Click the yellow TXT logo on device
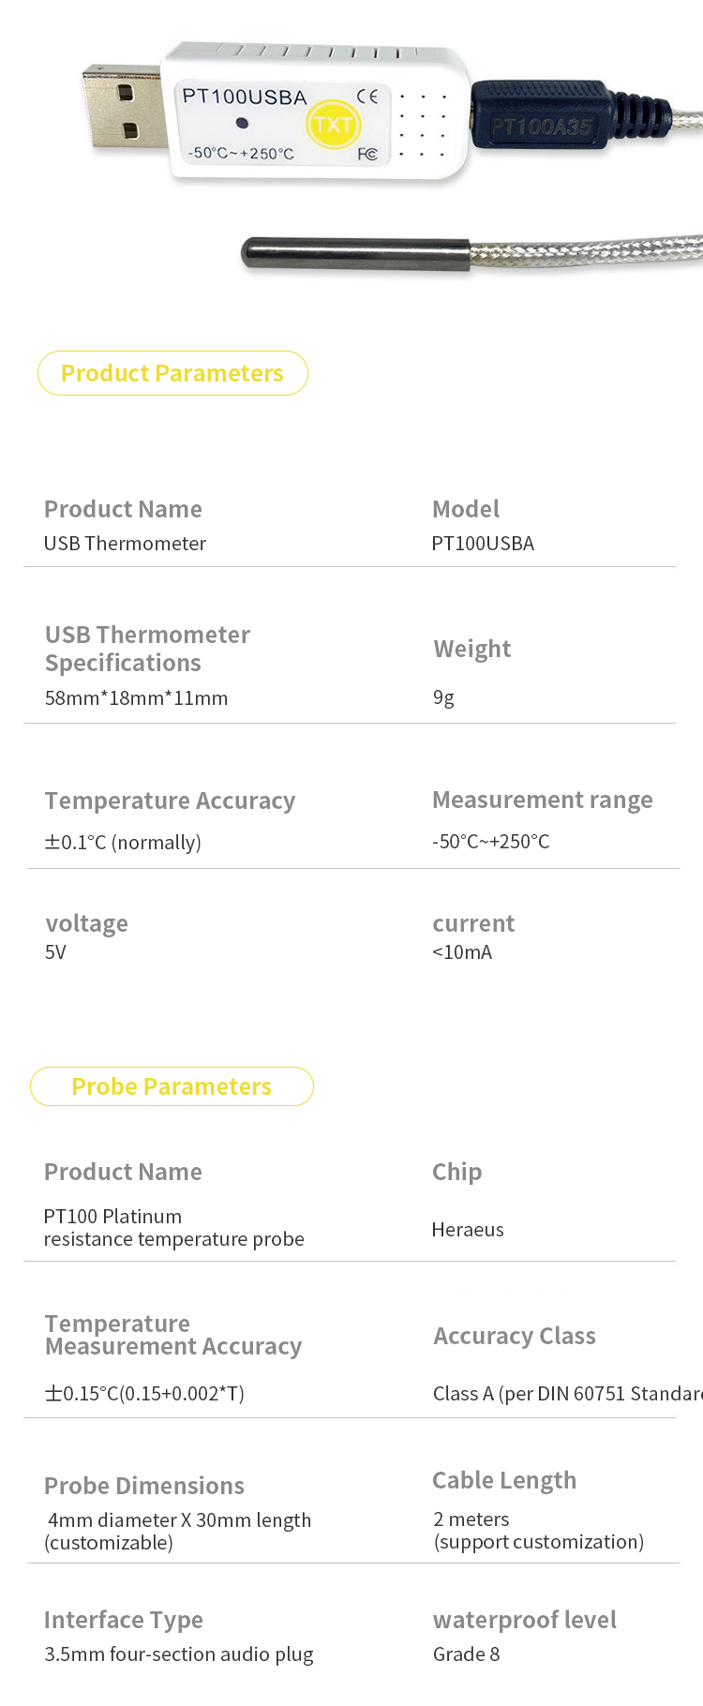 point(333,125)
